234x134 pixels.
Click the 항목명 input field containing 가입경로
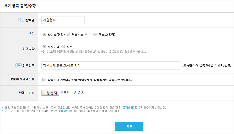coord(63,20)
